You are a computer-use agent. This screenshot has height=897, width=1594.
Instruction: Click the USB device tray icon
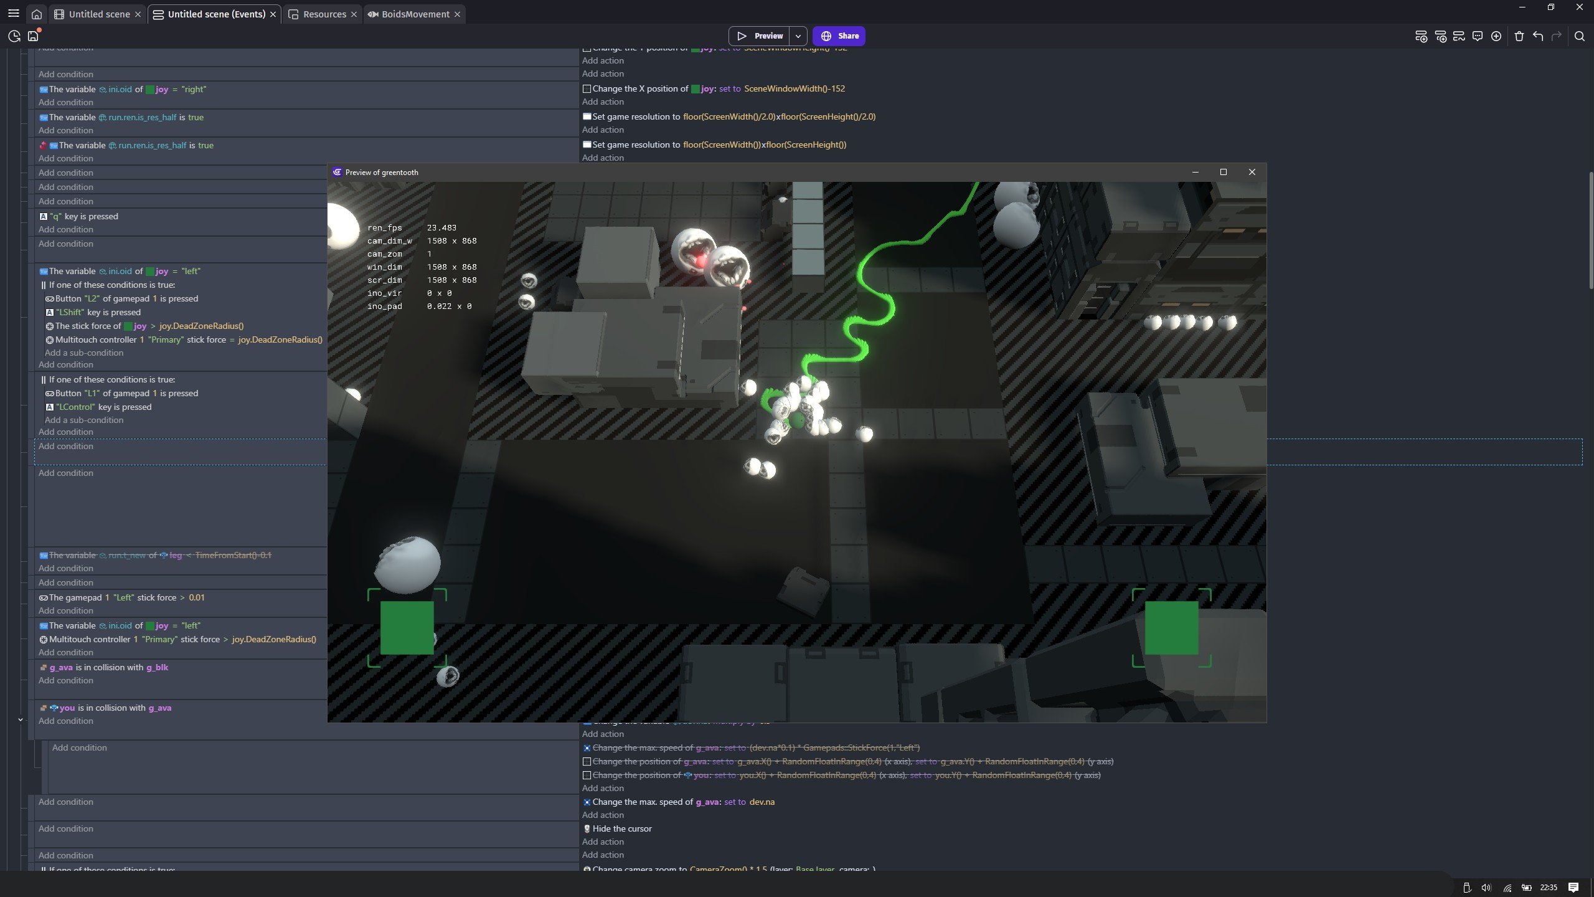(1466, 888)
